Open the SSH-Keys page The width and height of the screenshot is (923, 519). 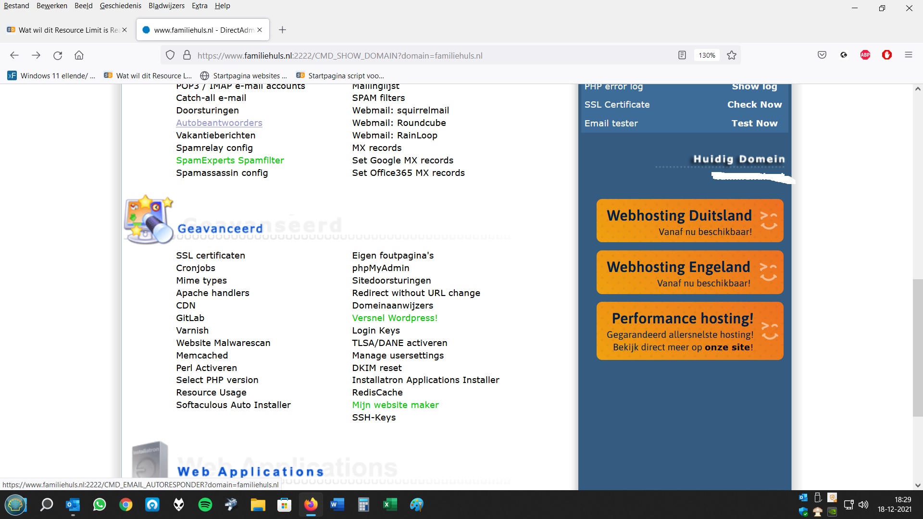pyautogui.click(x=374, y=417)
